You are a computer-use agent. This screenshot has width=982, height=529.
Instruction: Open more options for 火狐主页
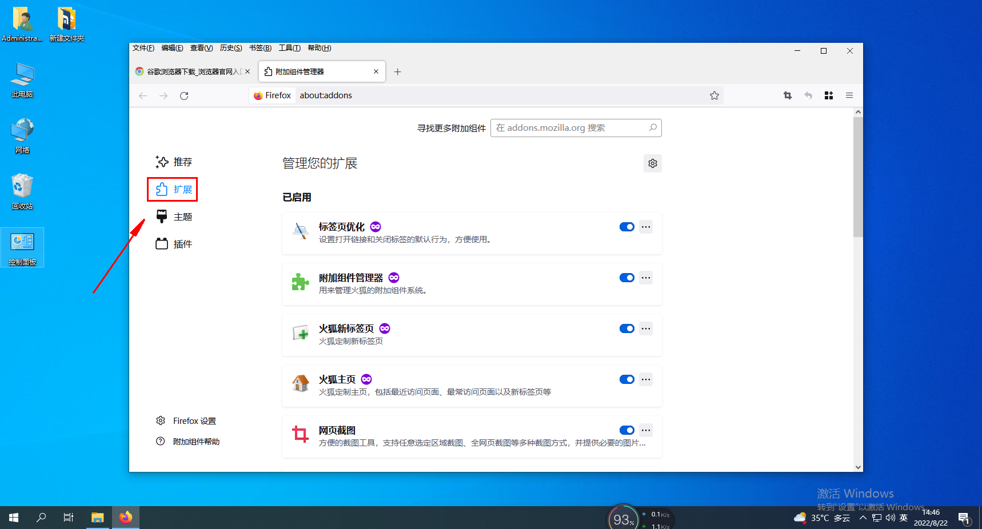point(646,379)
